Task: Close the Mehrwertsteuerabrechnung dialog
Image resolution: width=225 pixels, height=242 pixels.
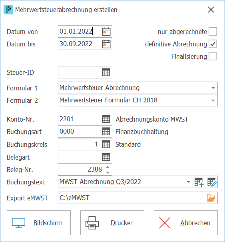Action: click(211, 10)
